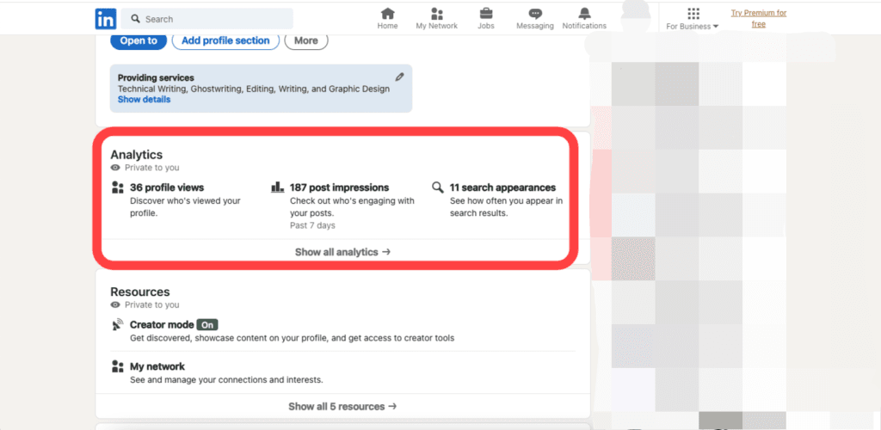
Task: Click 'Past 7 days' text
Action: (x=312, y=225)
